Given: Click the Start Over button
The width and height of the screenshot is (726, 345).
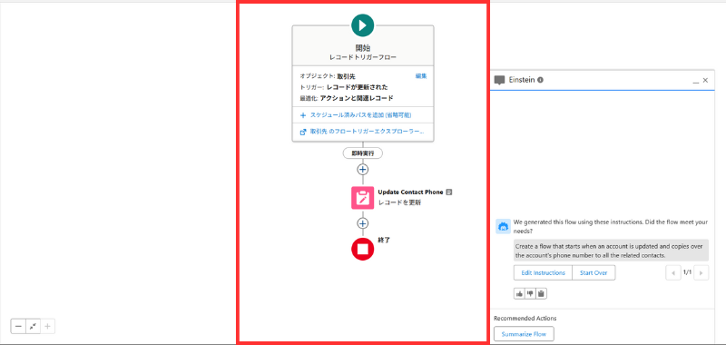Looking at the screenshot, I should [x=594, y=272].
